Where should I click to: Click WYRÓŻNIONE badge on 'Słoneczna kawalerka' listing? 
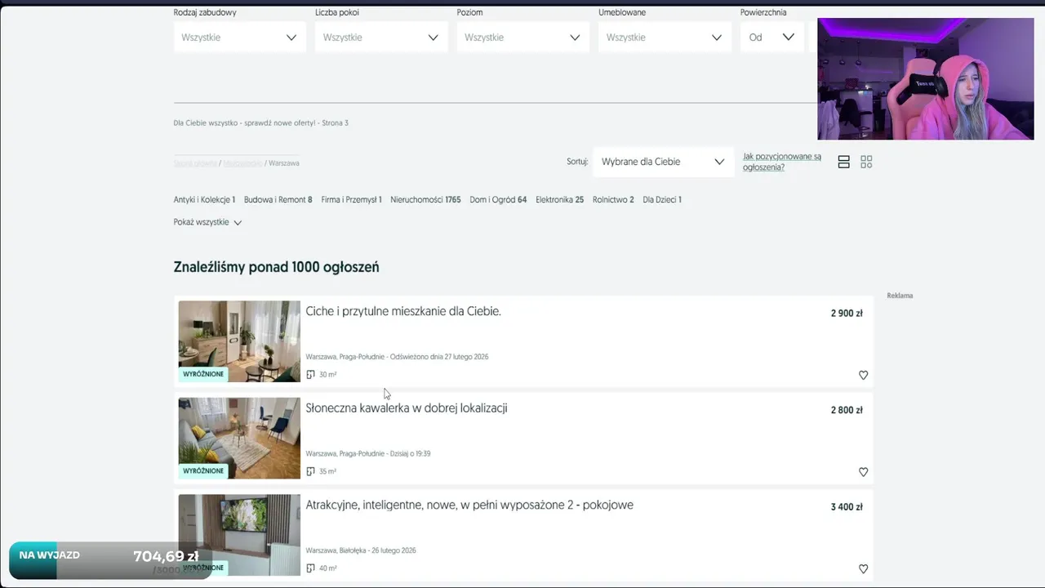point(203,471)
